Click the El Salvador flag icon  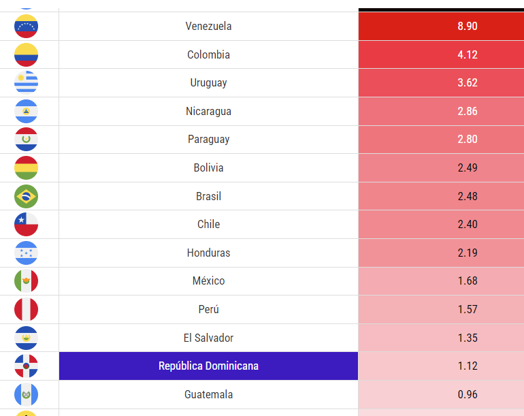pyautogui.click(x=26, y=338)
